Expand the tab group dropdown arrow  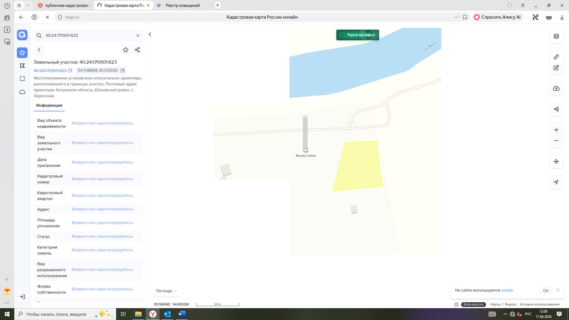click(x=28, y=5)
